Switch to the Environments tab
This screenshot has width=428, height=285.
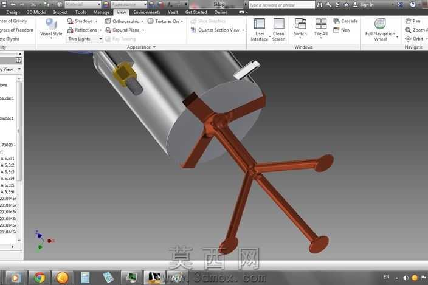147,12
